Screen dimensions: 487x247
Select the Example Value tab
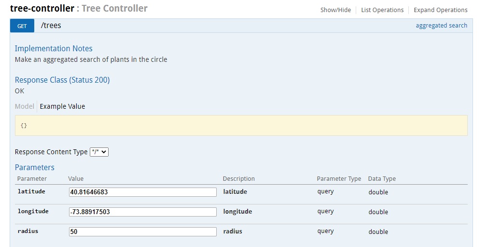pos(62,106)
